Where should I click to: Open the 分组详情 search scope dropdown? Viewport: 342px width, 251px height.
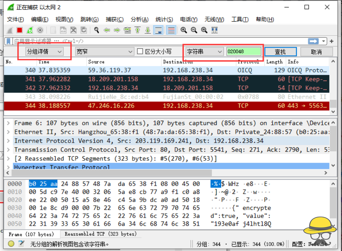point(44,52)
